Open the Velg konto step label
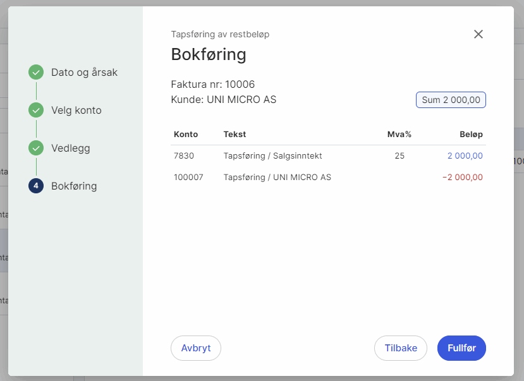Screen dimensions: 524x381 coord(76,110)
